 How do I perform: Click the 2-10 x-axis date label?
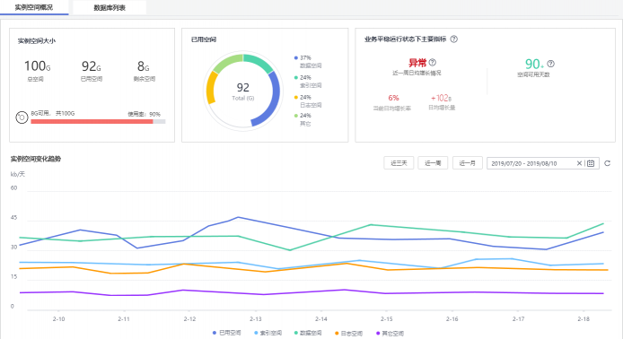coord(59,318)
